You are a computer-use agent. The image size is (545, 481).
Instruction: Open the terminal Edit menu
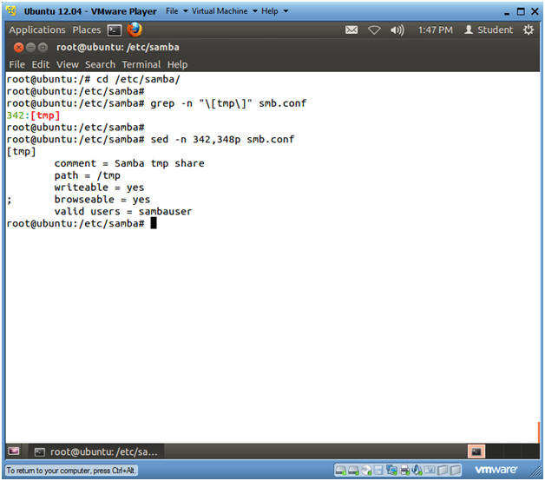[40, 64]
